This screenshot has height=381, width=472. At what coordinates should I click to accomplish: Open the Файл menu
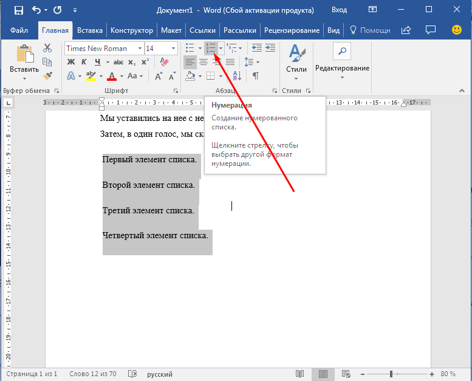click(x=19, y=30)
